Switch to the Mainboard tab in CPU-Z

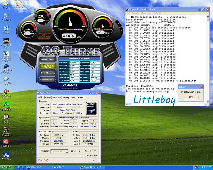point(57,97)
